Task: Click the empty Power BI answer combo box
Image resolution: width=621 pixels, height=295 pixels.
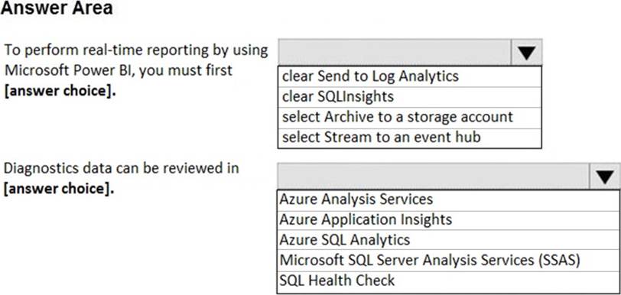Action: coord(395,52)
